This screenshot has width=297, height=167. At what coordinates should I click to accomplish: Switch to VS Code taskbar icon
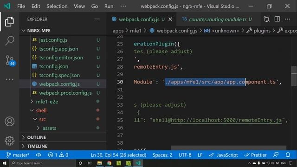(x=138, y=163)
